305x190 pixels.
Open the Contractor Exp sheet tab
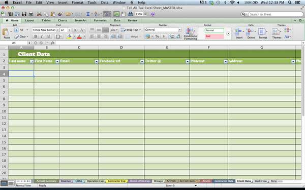(117, 181)
